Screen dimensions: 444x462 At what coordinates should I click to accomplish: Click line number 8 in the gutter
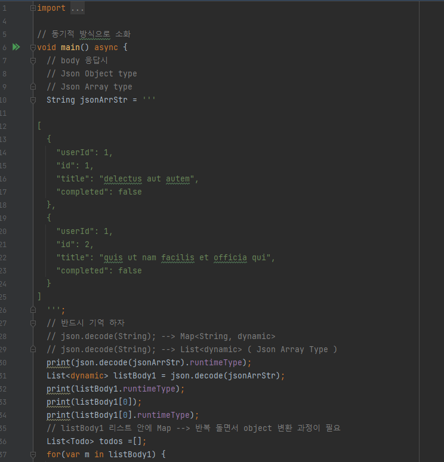[x=4, y=73]
